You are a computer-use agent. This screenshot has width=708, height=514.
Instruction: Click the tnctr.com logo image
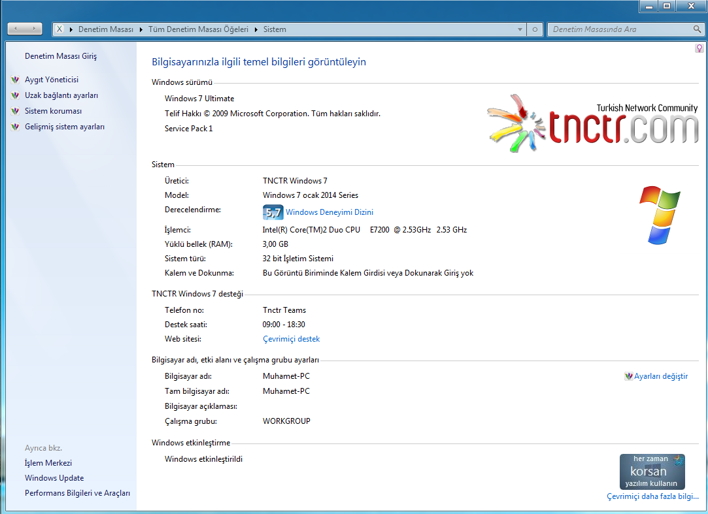(x=592, y=121)
